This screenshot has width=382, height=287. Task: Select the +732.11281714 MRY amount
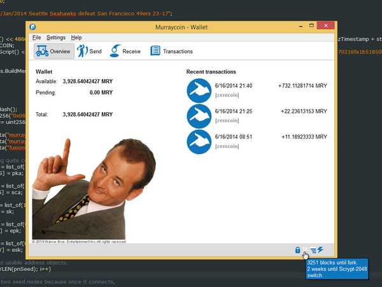coord(302,85)
